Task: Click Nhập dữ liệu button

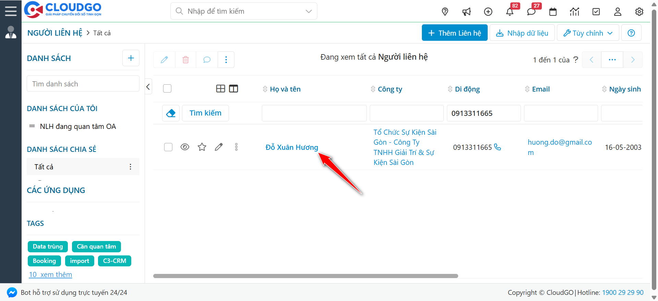Action: 522,33
